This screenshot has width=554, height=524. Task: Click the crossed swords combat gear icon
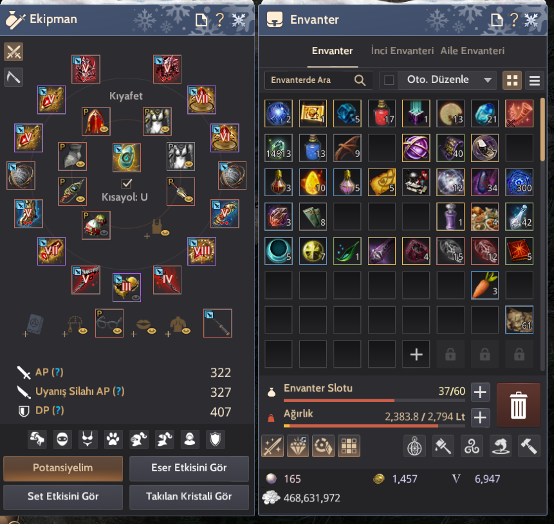(x=14, y=52)
